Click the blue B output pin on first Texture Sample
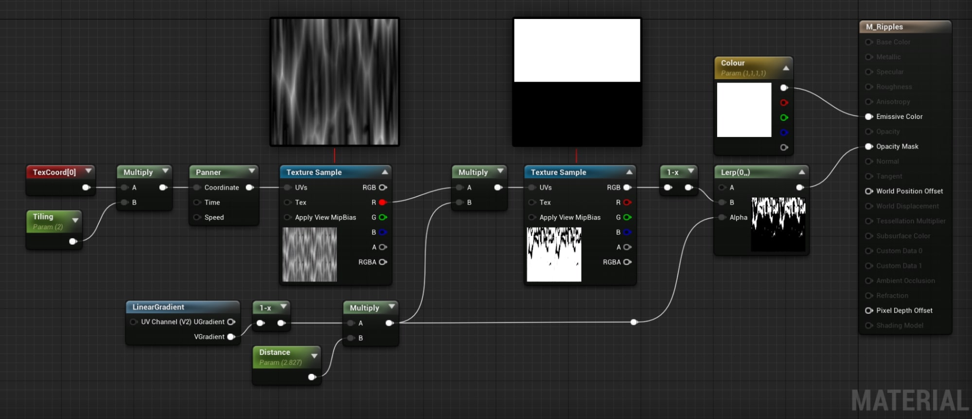972x419 pixels. (383, 232)
